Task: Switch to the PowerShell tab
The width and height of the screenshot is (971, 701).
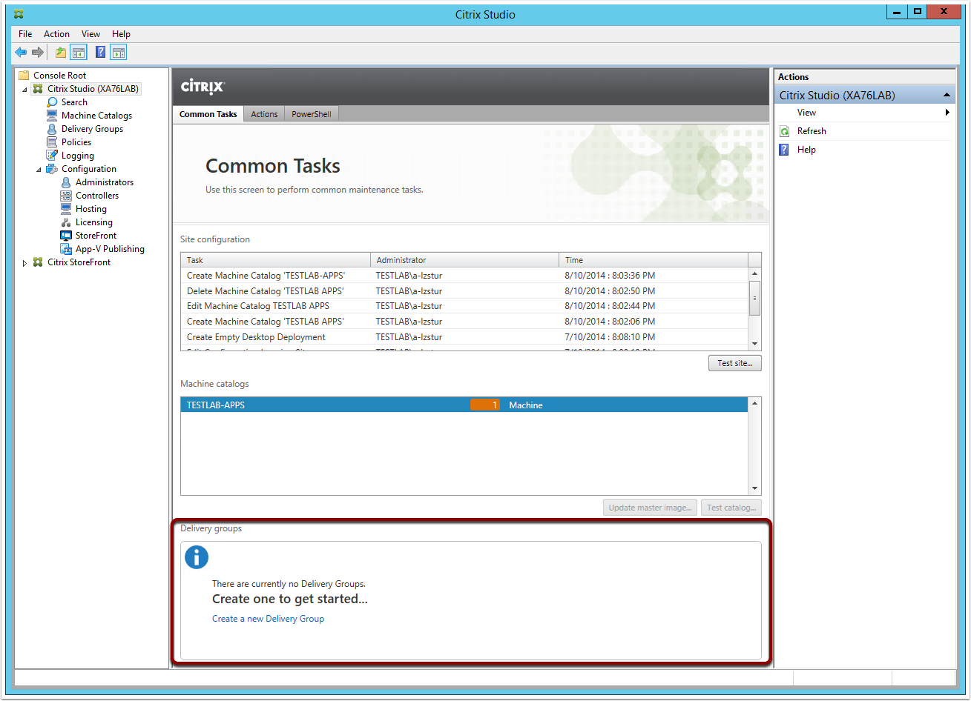Action: [x=312, y=114]
